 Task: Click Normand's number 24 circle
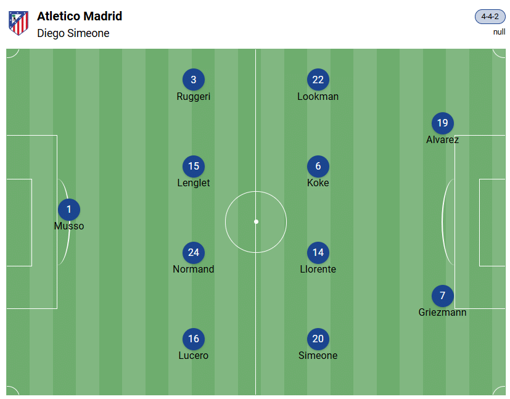pos(194,252)
